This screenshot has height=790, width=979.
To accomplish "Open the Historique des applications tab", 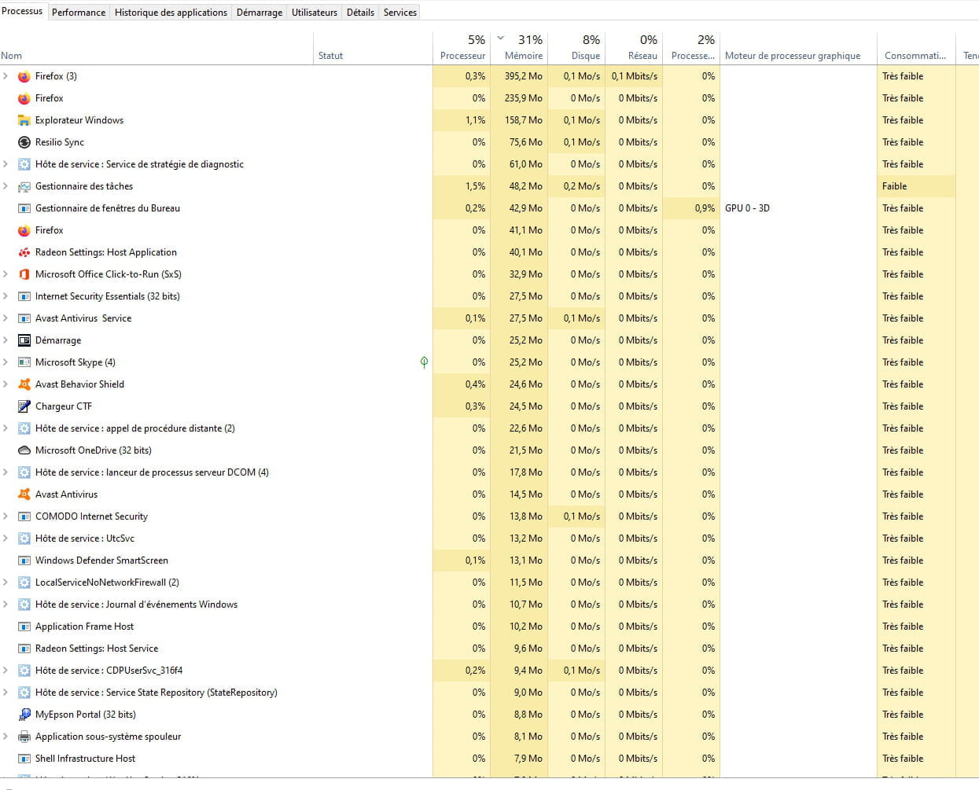I will point(171,13).
